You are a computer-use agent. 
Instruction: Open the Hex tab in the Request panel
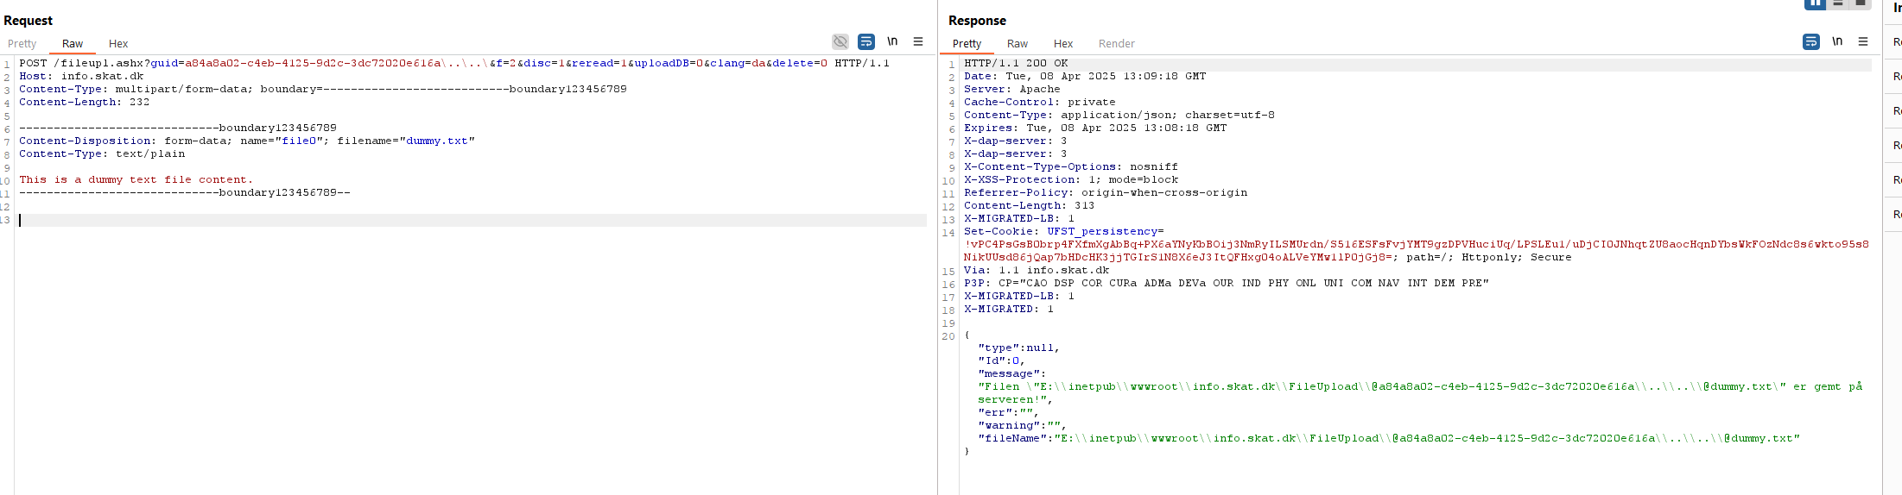[x=118, y=44]
